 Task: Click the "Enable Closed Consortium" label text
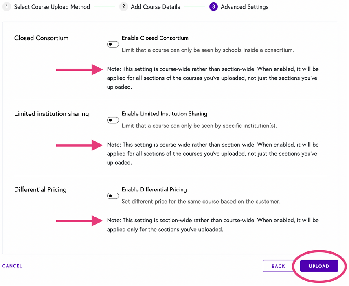click(155, 38)
